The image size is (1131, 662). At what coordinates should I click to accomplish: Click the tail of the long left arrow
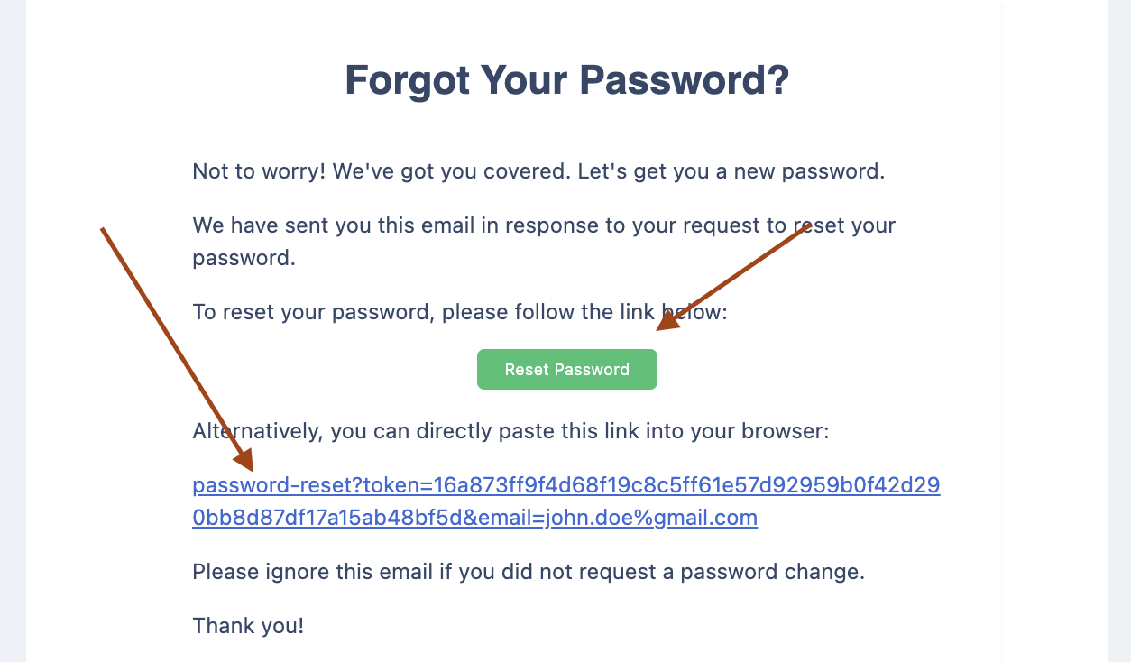[103, 229]
